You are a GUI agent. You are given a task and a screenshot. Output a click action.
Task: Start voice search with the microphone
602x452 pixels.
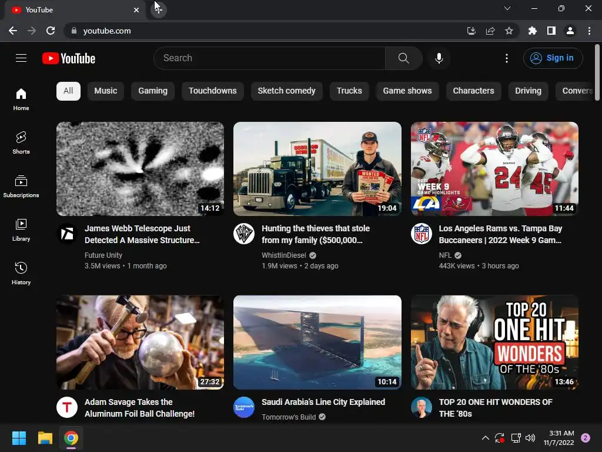coord(439,58)
